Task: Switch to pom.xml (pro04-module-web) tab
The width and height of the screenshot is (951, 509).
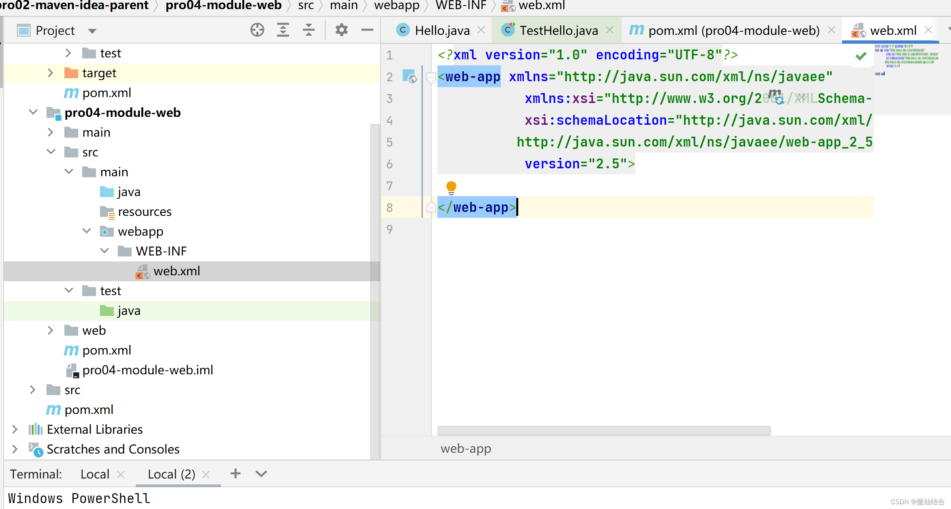Action: point(734,30)
